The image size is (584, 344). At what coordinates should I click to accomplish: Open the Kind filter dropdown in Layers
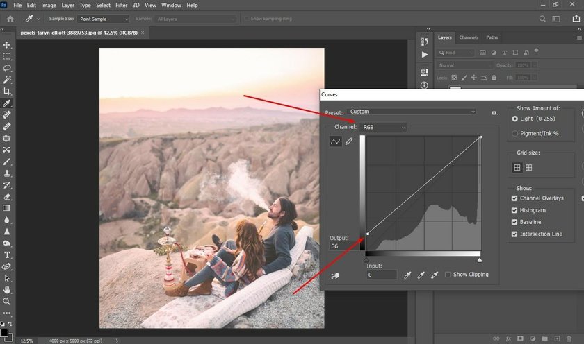point(456,53)
